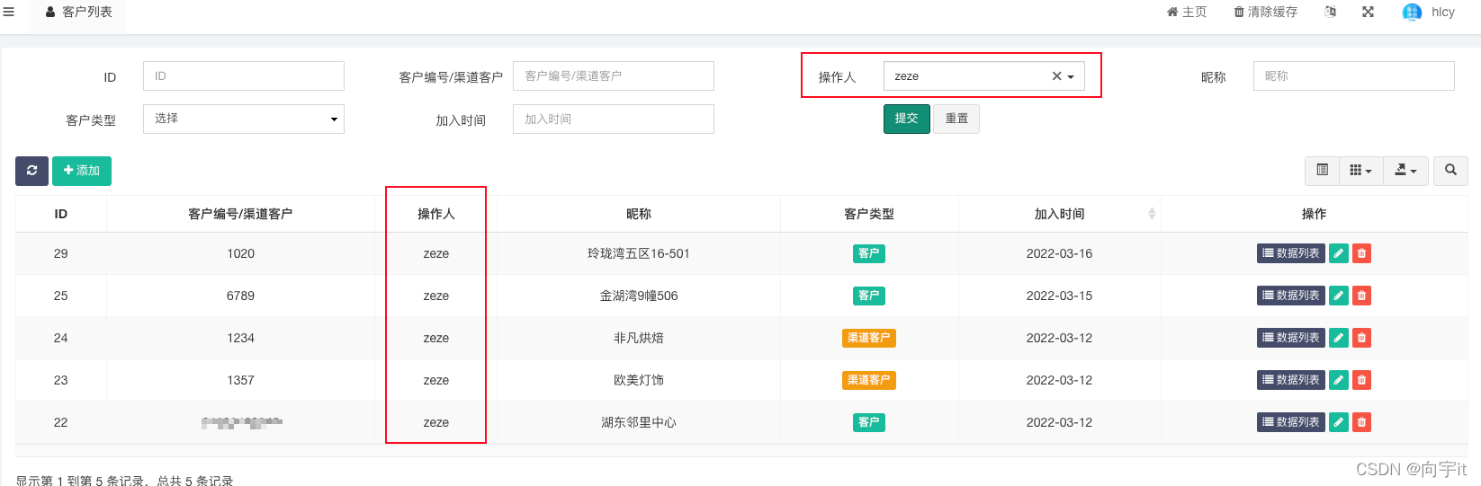Click the 渠道客户 tag in 欧美灯饰 row
The image size is (1481, 486).
point(868,380)
